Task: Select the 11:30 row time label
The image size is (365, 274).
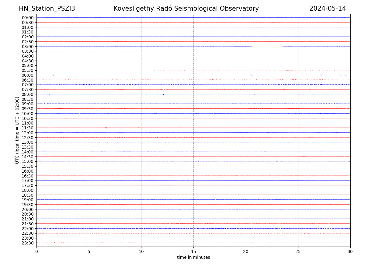Action: (28, 128)
